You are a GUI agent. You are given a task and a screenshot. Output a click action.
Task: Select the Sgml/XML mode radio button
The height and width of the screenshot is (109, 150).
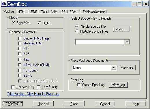coord(14,23)
